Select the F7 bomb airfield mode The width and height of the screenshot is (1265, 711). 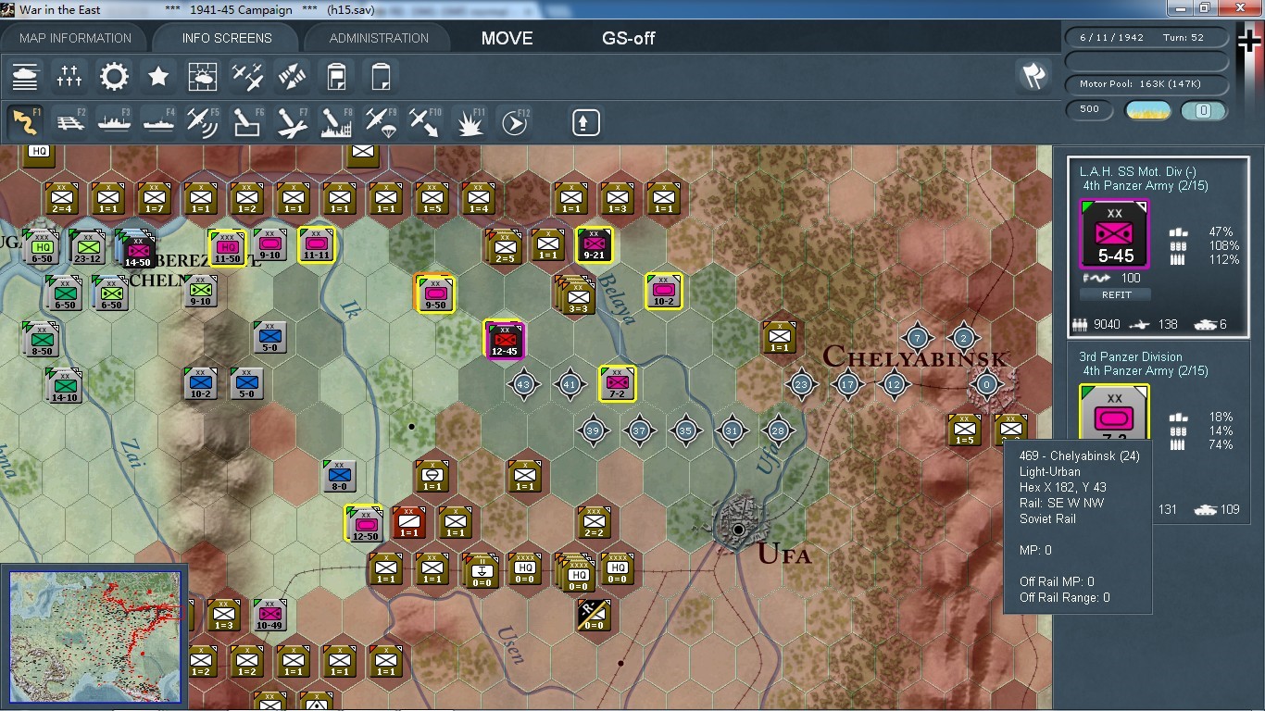click(292, 122)
